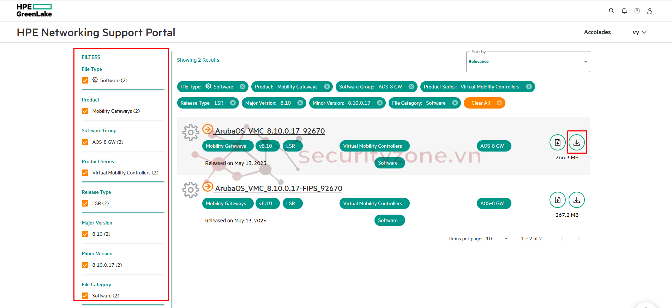This screenshot has width=672, height=308.
Task: Click AOS-8 GW tag on FIPS result
Action: pos(494,203)
